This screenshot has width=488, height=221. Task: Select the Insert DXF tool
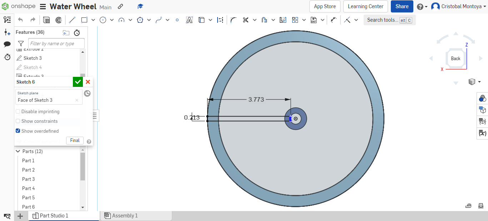(314, 20)
